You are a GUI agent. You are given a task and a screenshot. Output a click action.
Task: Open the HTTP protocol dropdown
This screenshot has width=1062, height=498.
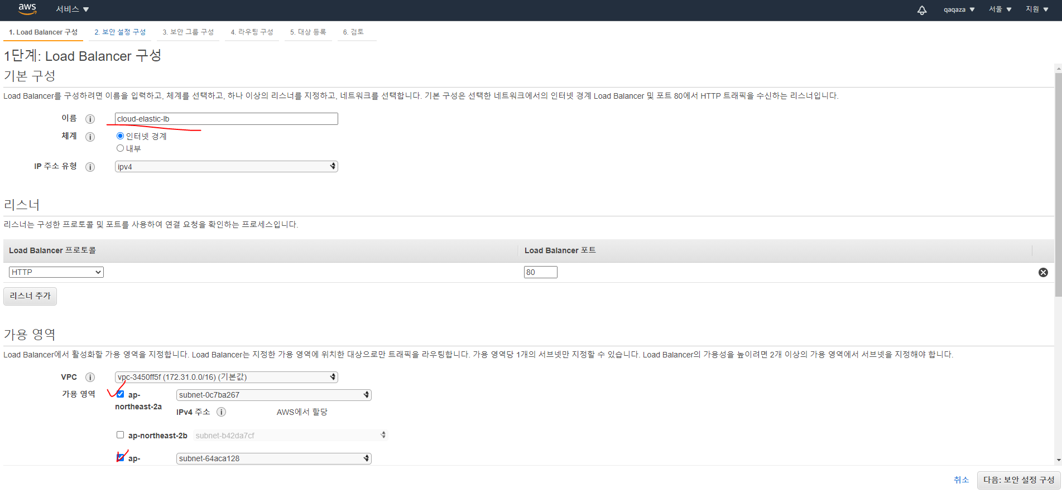click(56, 272)
